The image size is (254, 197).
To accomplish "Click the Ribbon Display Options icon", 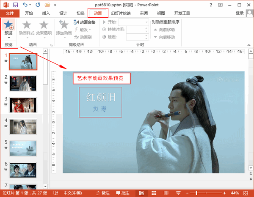I will [220, 5].
